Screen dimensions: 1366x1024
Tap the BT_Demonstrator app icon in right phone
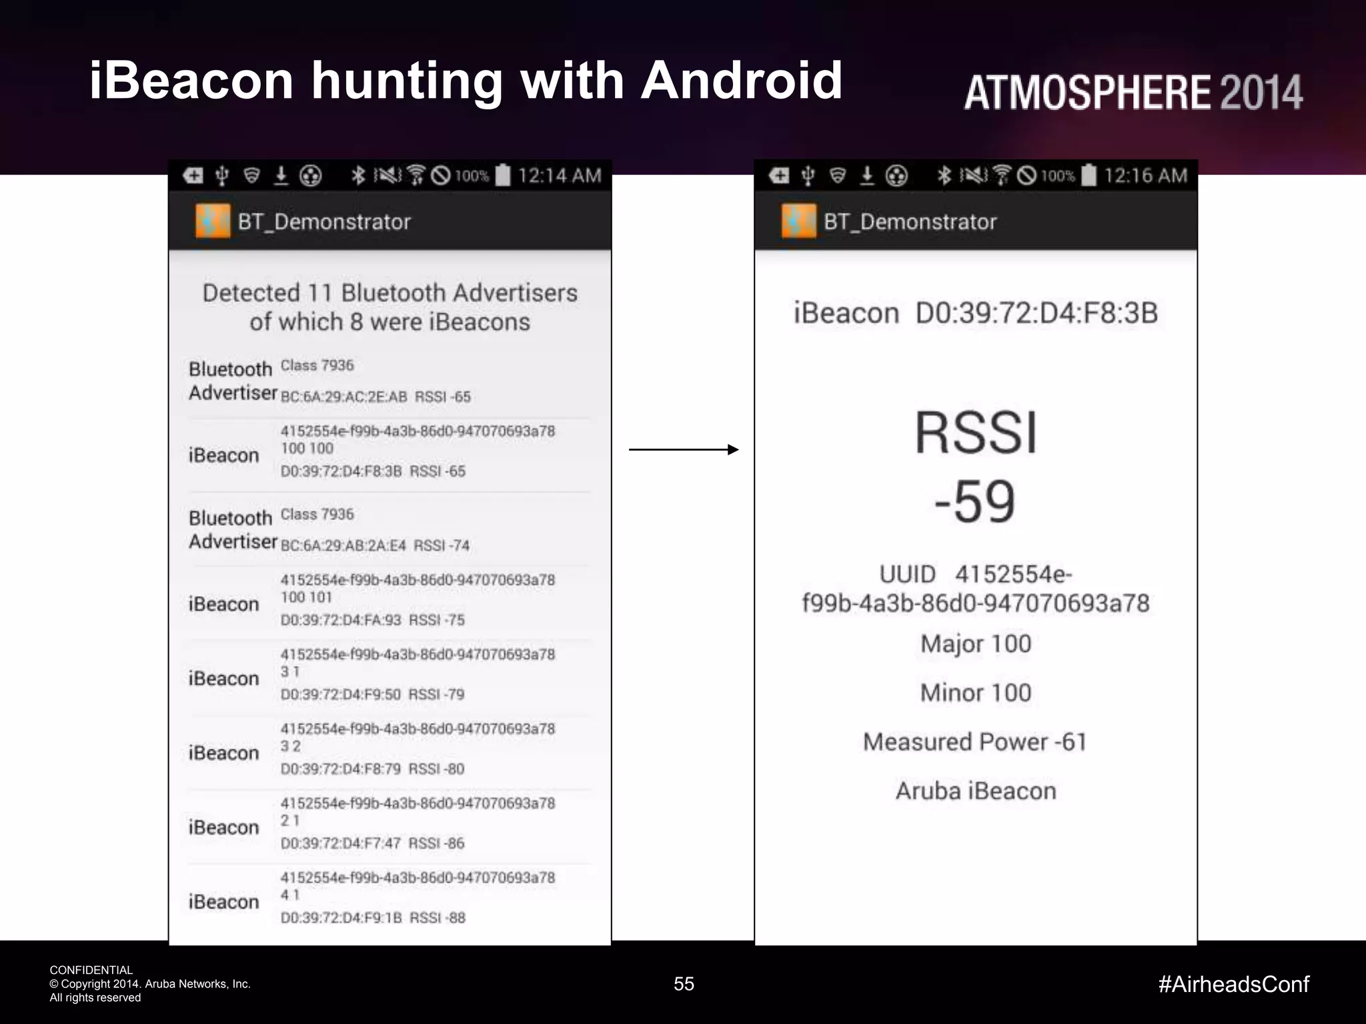[x=798, y=221]
